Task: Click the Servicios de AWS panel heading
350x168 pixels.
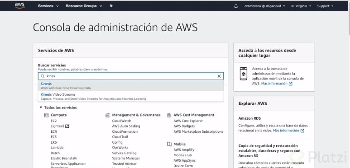Action: [56, 51]
